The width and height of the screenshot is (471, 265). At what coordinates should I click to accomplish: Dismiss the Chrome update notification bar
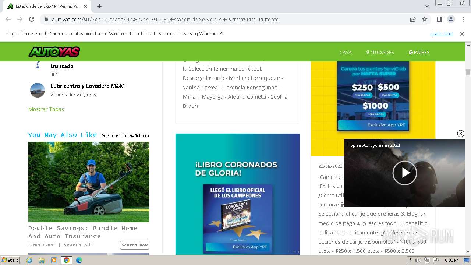(x=462, y=34)
